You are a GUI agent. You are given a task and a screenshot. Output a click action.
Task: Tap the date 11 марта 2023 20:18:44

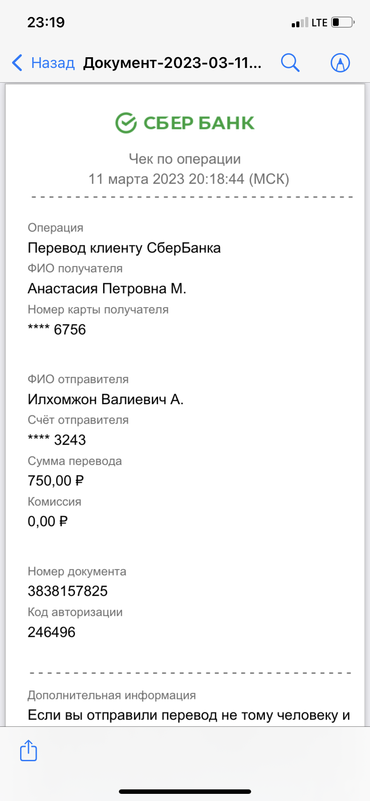point(167,179)
